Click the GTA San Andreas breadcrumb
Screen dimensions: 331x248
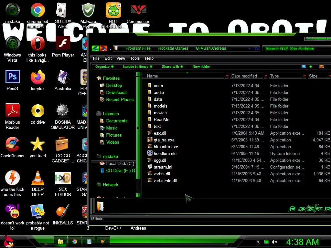211,48
